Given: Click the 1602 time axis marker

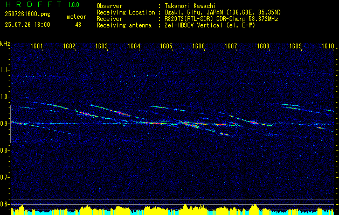Looking at the screenshot, I should [x=69, y=46].
